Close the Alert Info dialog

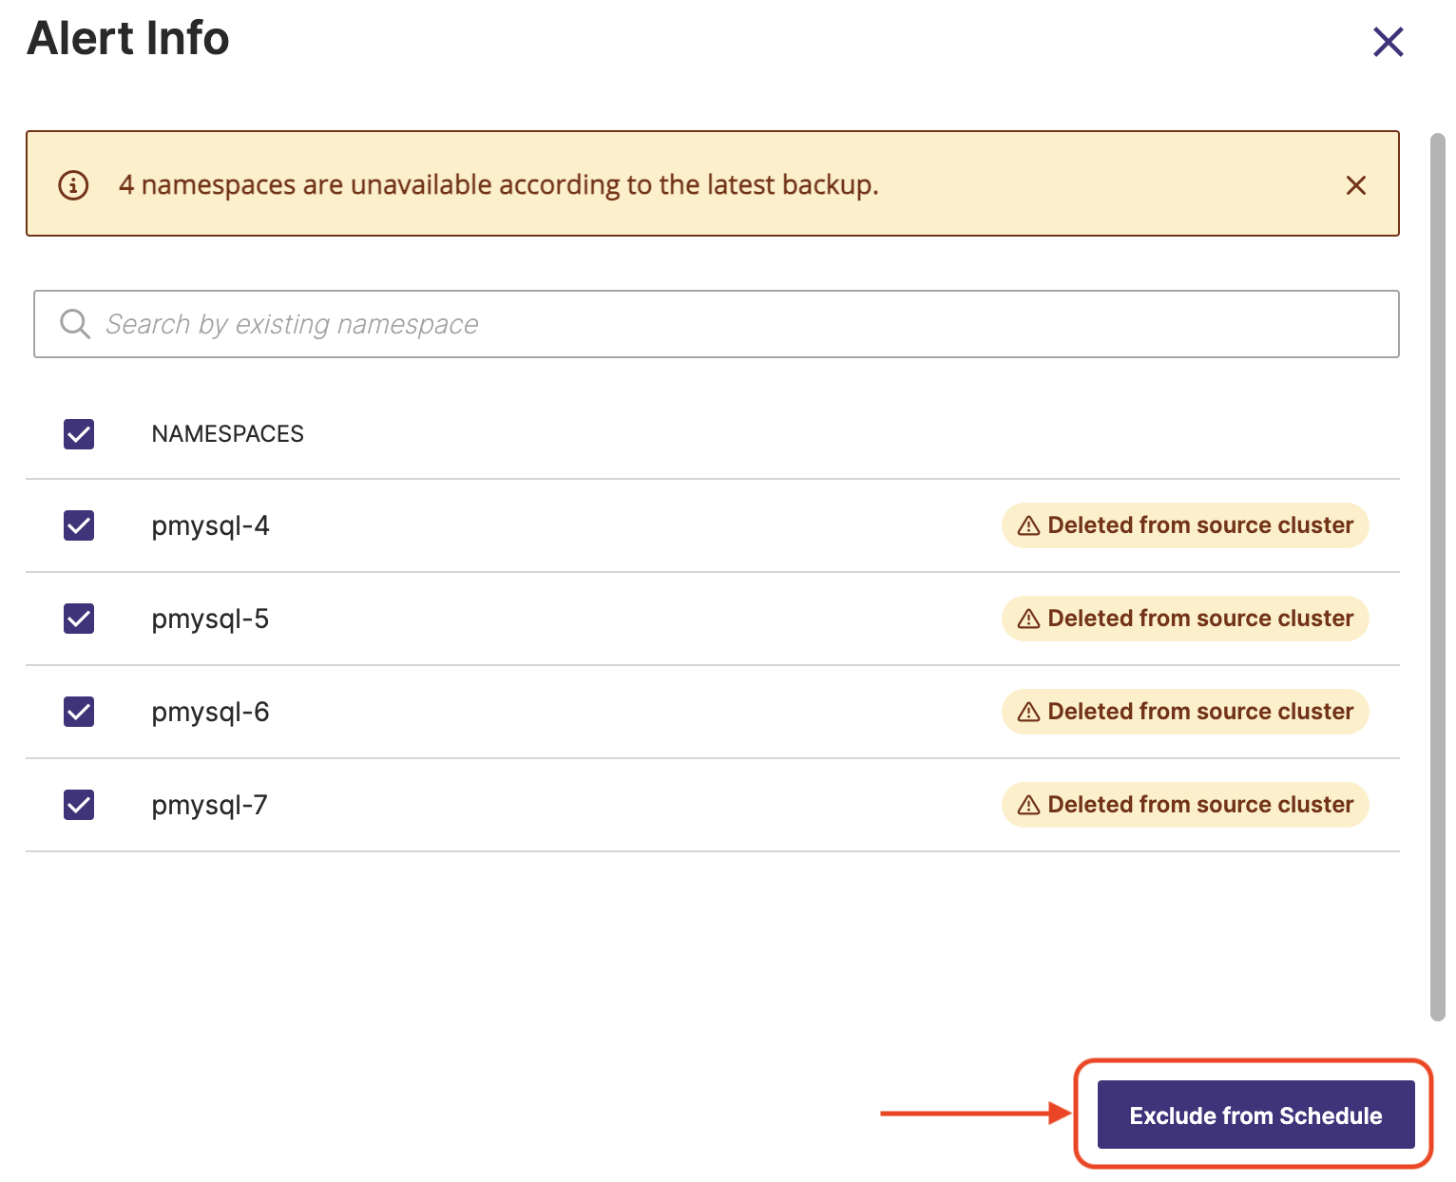(1388, 42)
